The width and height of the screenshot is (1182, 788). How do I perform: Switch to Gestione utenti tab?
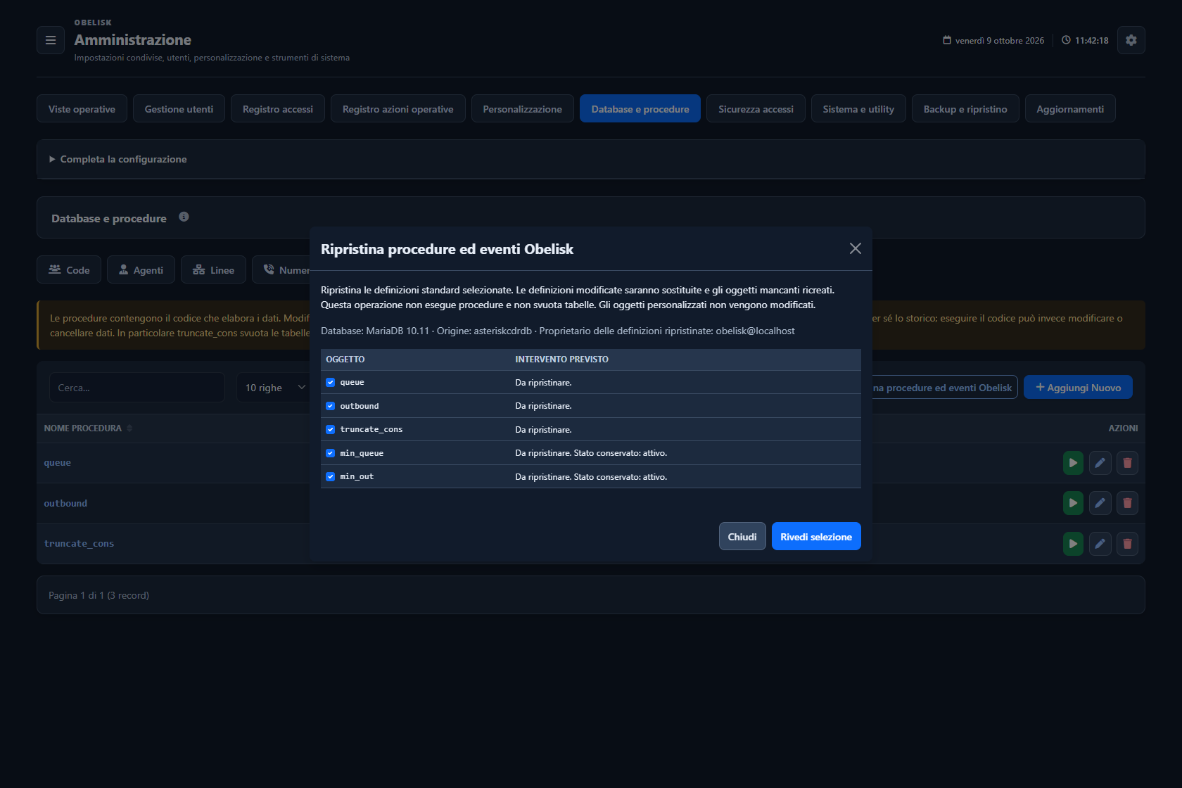click(x=179, y=109)
